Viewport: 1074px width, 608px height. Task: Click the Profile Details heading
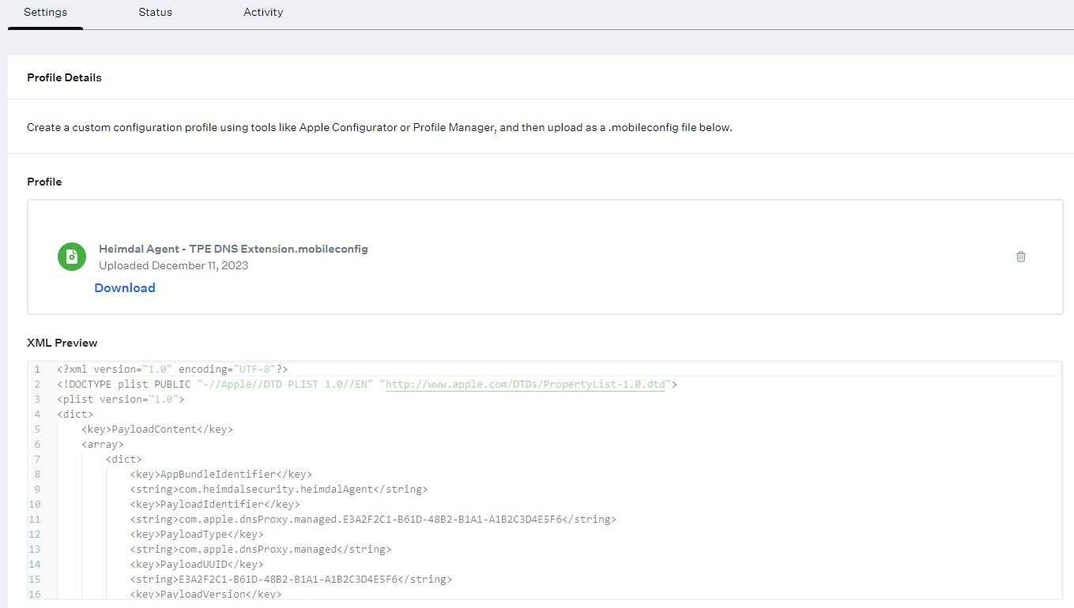(64, 77)
